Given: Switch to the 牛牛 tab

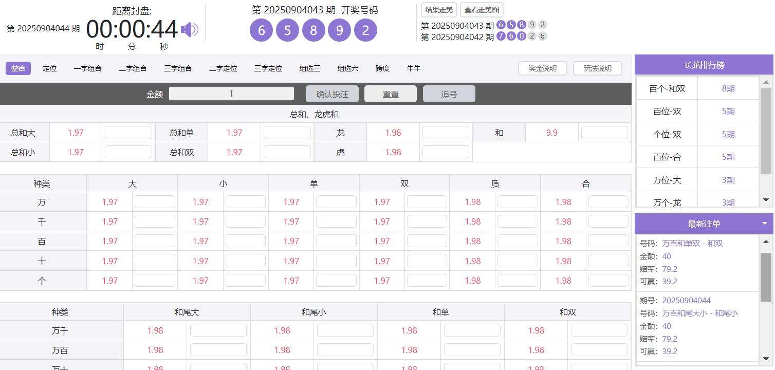Looking at the screenshot, I should pyautogui.click(x=414, y=68).
